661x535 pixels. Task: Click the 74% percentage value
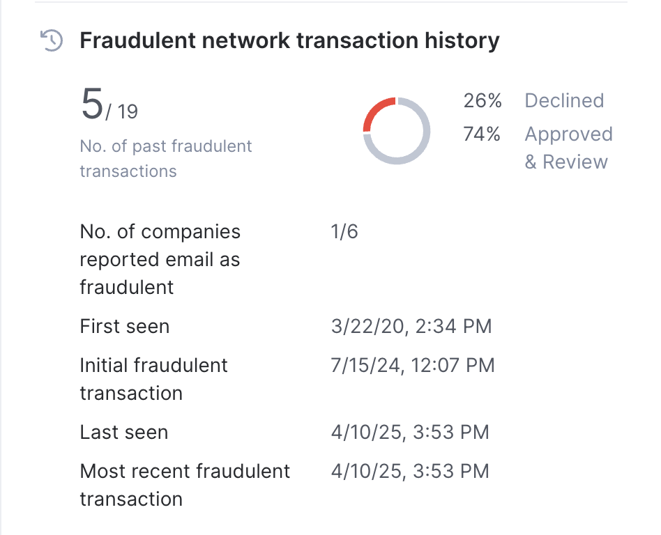481,134
